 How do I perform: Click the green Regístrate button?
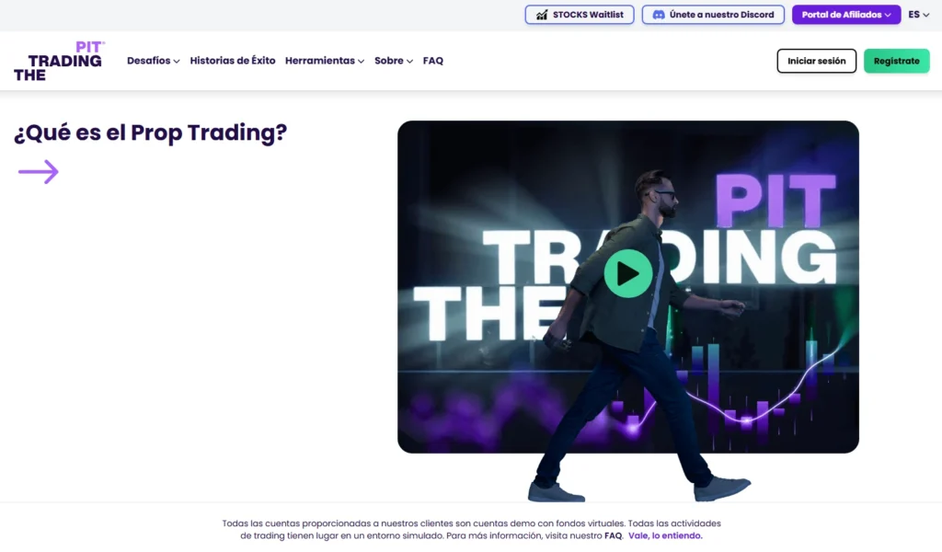click(896, 61)
